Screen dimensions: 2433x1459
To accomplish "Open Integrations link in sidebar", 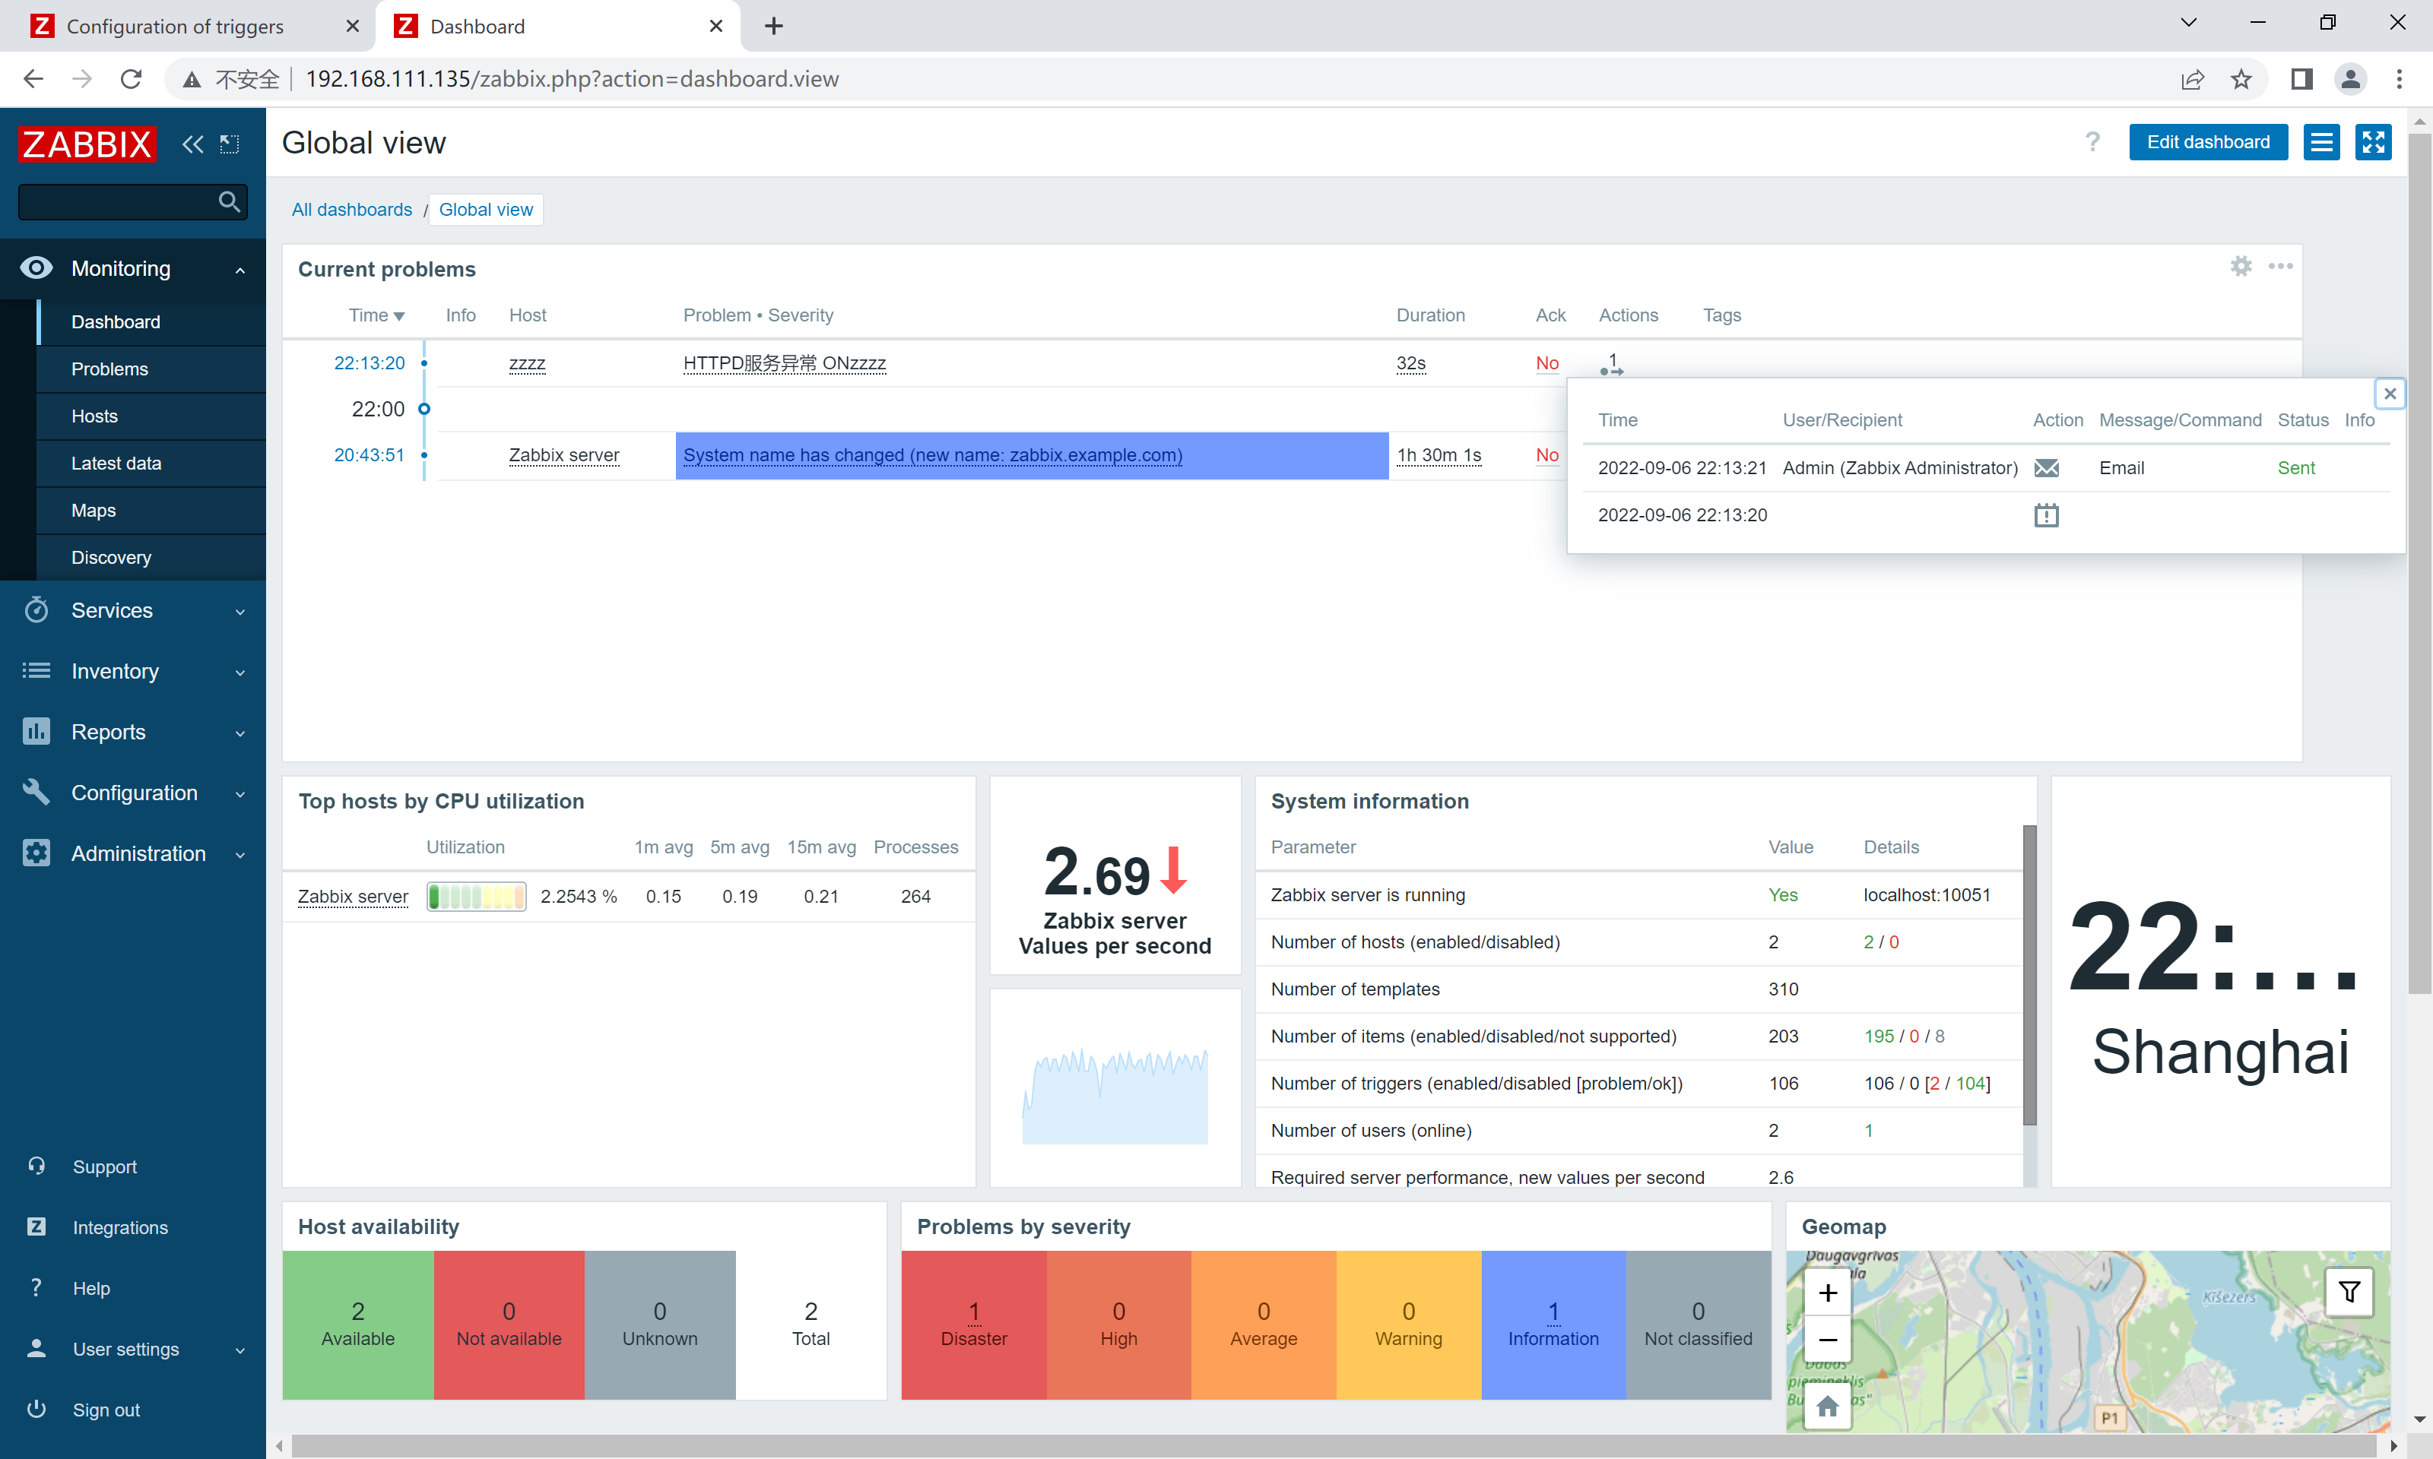I will click(x=120, y=1228).
